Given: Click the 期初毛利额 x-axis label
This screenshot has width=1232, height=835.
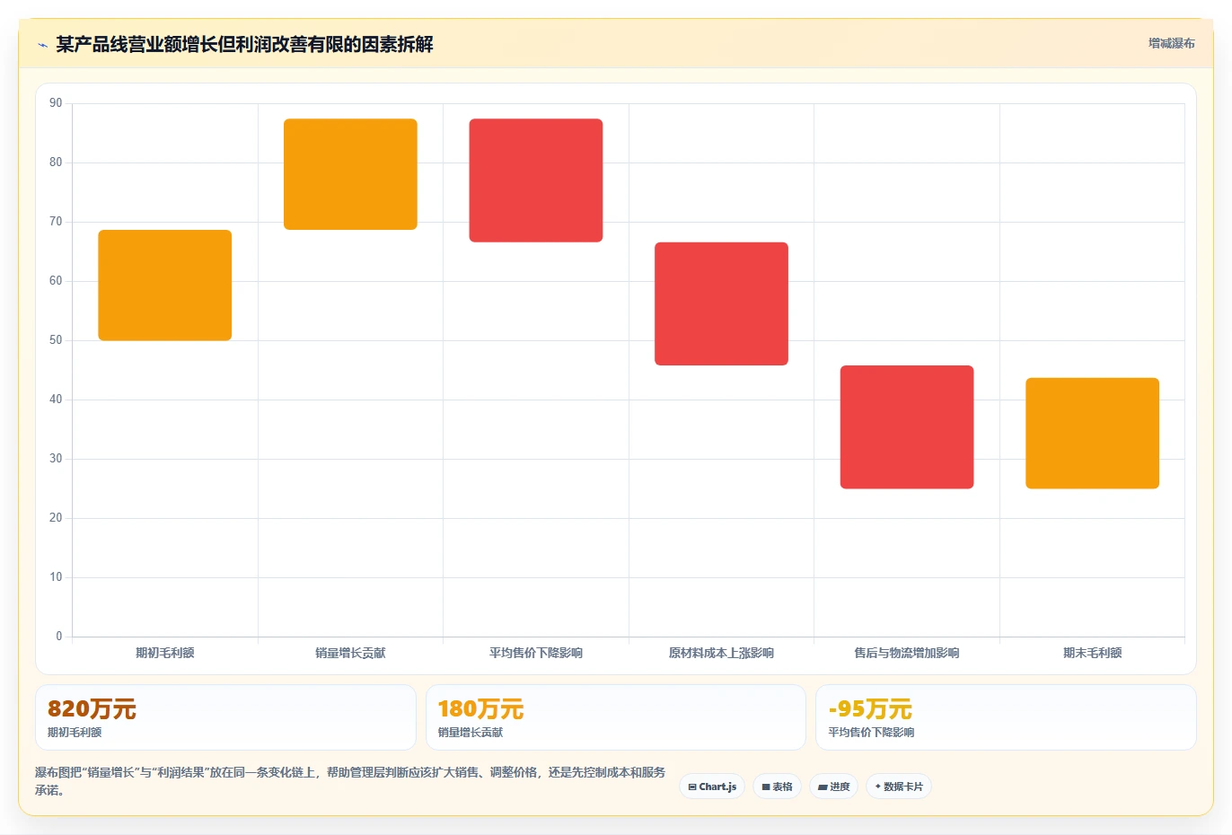Looking at the screenshot, I should coord(165,653).
